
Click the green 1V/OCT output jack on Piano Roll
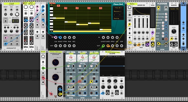[x=103, y=46]
